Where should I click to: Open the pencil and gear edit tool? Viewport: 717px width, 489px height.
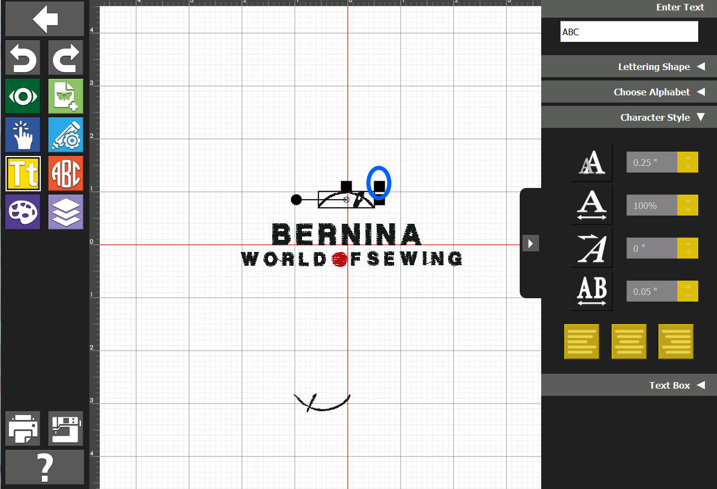(x=66, y=135)
